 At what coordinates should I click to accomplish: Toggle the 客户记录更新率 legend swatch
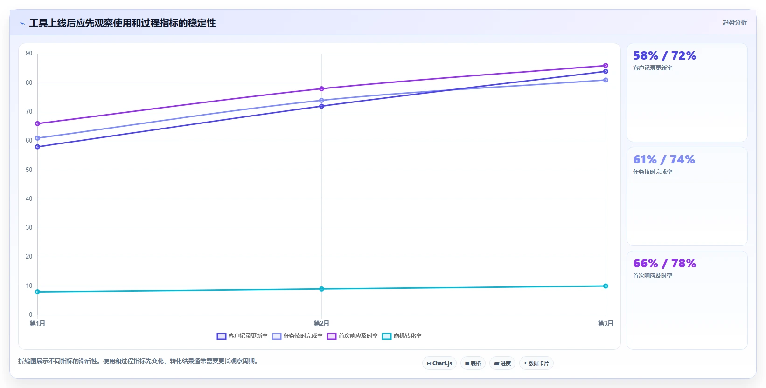tap(222, 336)
